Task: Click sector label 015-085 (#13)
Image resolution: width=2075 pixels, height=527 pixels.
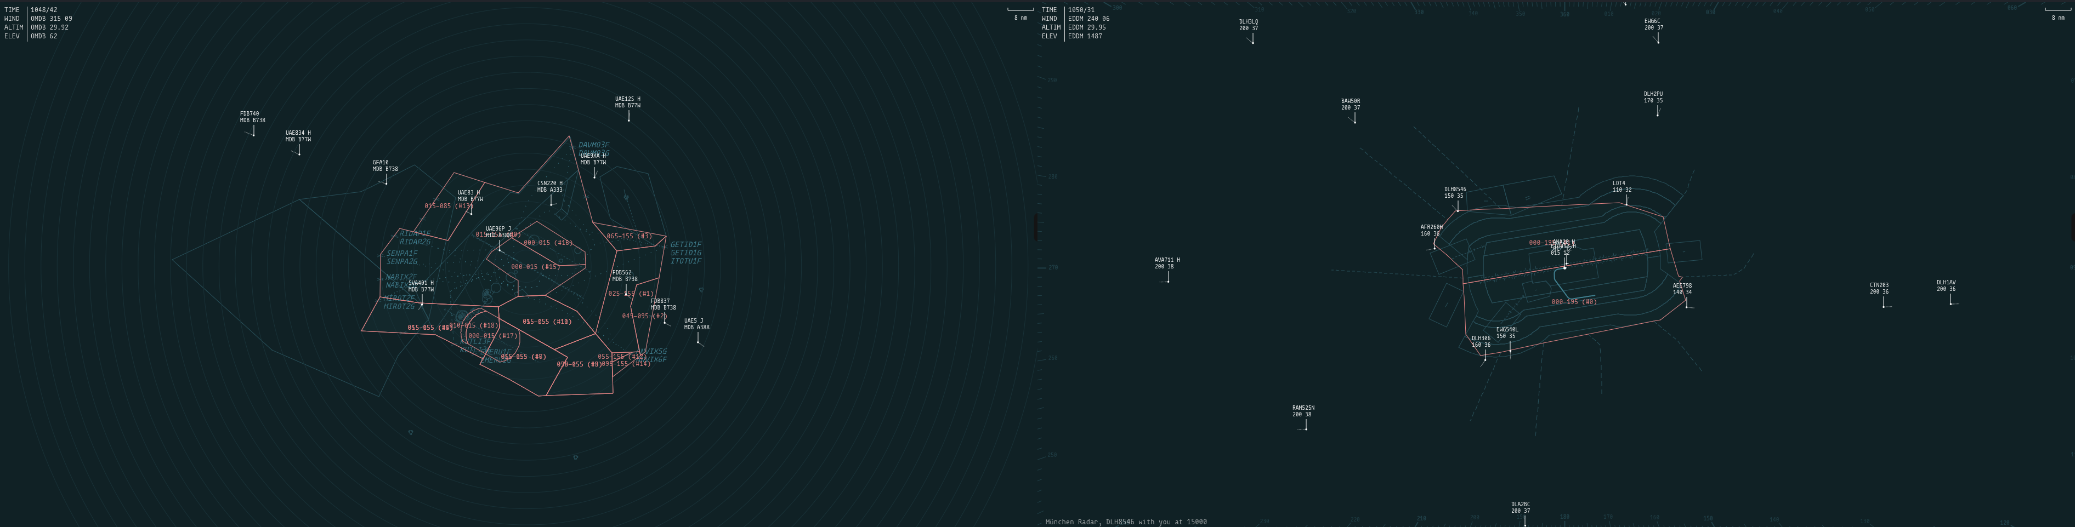Action: 449,207
